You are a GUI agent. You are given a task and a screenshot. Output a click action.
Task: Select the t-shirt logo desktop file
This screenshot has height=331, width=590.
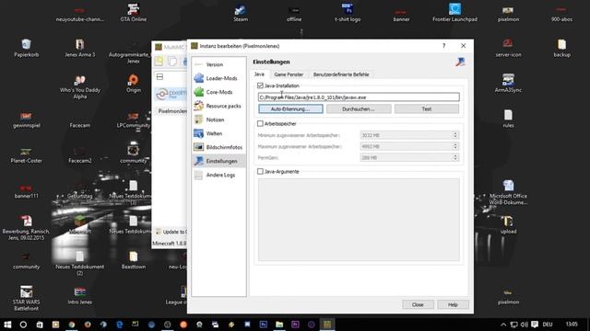coord(348,12)
